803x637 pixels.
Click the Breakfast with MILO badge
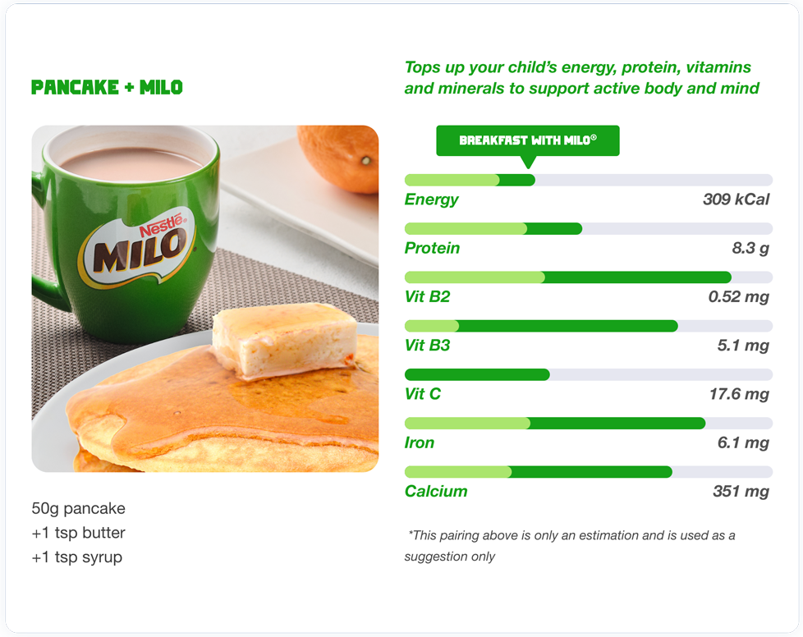pos(527,140)
